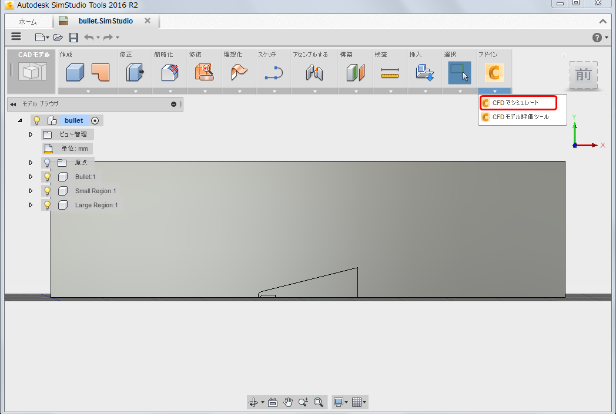Click the 簡略化 simplify tool icon
Image resolution: width=616 pixels, height=414 pixels.
pos(170,73)
